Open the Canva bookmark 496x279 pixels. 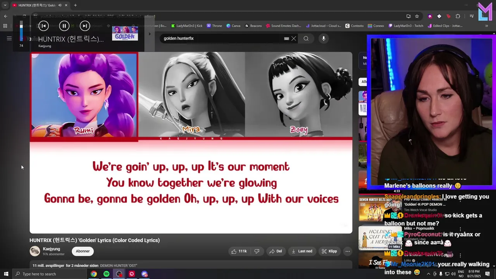tap(233, 26)
